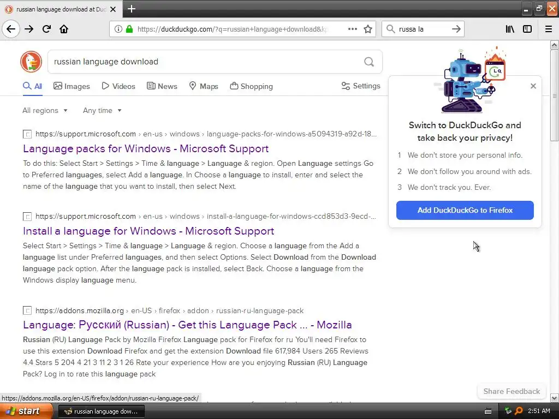Click the page scrollbar down arrow
Image resolution: width=559 pixels, height=419 pixels.
[554, 398]
